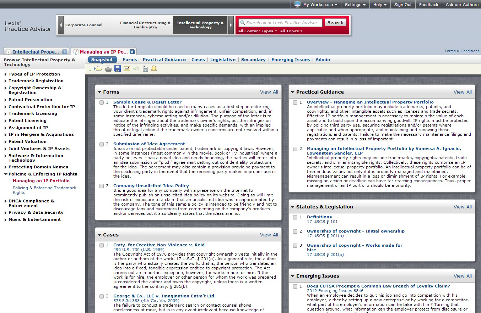Switch to the Forms tab
Viewport: 481px width, 313px height.
coord(130,60)
